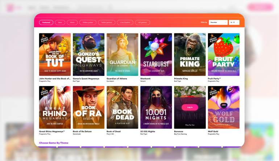The image size is (279, 161).
Task: Open the A - Z sort dropdown
Action: 234,22
